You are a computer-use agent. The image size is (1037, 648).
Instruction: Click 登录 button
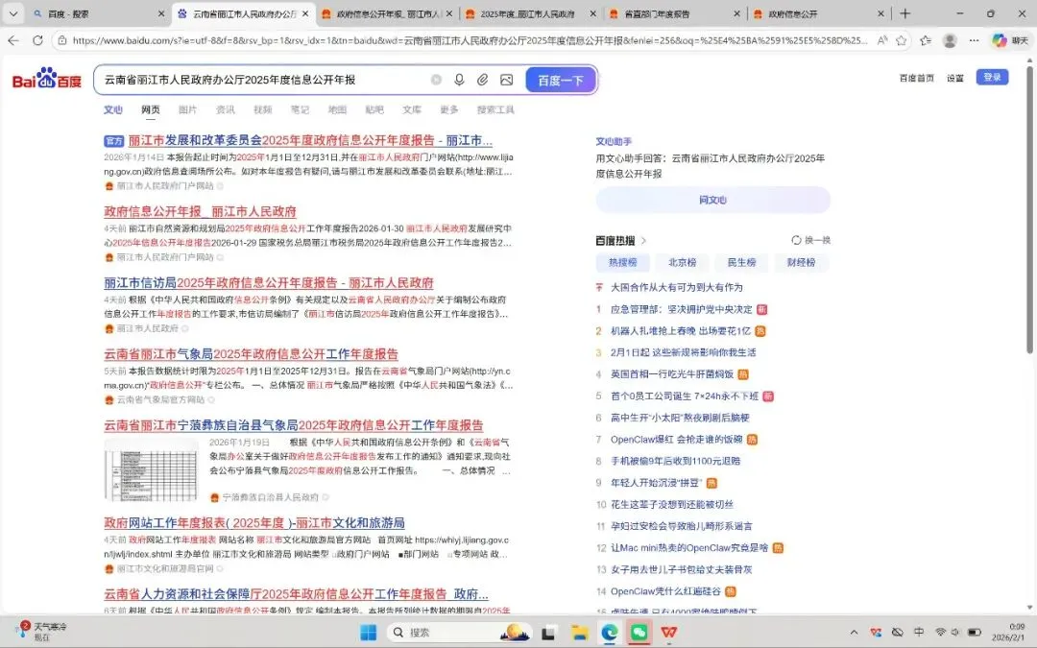point(992,78)
